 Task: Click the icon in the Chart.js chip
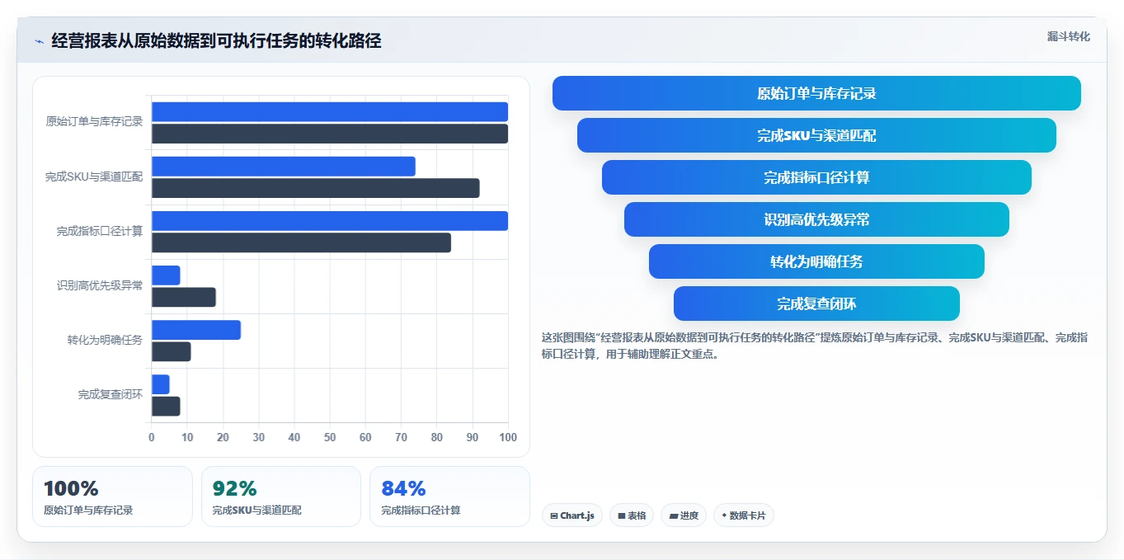[x=554, y=516]
